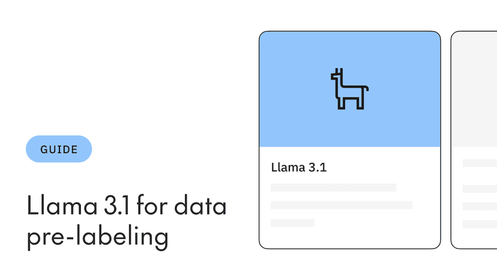Click the second placeholder line in right card
Viewport: 497px width, 279px height.
coord(480,189)
